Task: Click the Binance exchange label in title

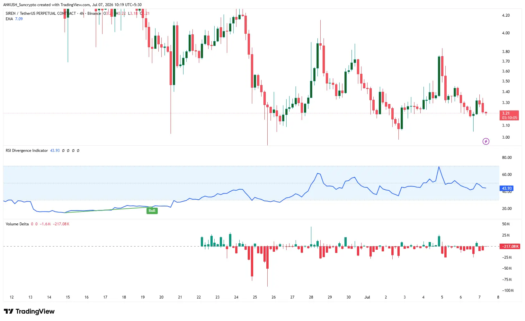Action: [94, 13]
